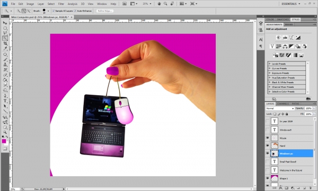Add a layer style with fx icon
This screenshot has width=318, height=191.
[x=281, y=188]
